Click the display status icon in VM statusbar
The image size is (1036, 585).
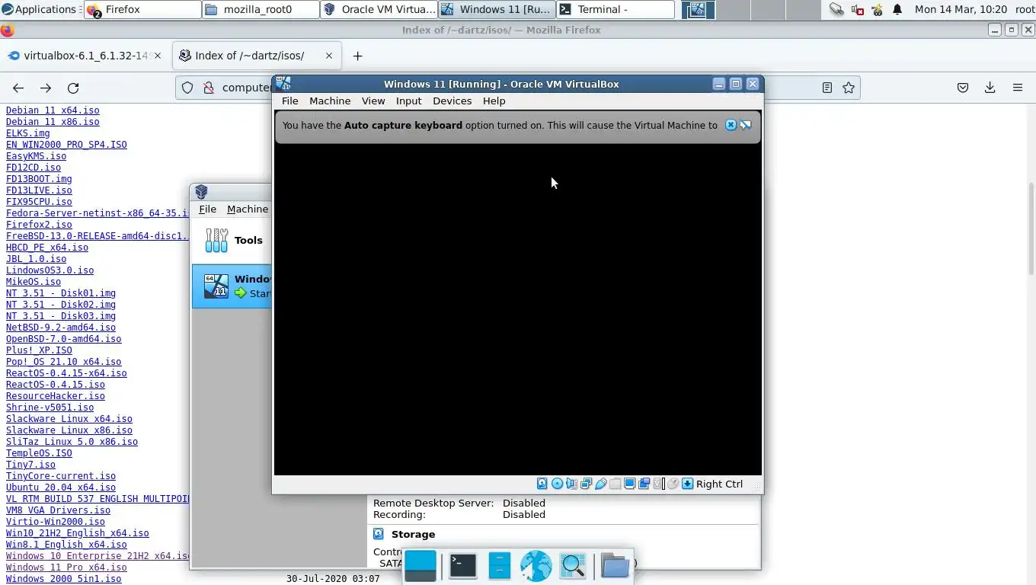[x=629, y=484]
